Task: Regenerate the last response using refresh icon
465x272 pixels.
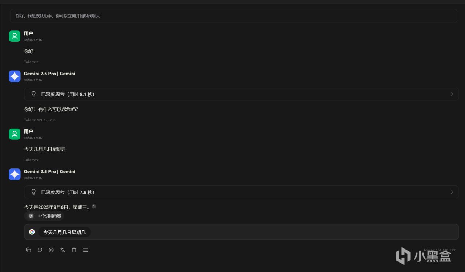Action: click(40, 250)
